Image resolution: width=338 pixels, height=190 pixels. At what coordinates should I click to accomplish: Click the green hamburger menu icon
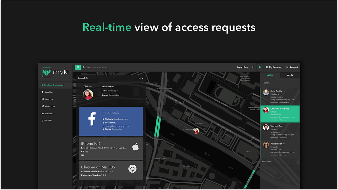coord(78,67)
